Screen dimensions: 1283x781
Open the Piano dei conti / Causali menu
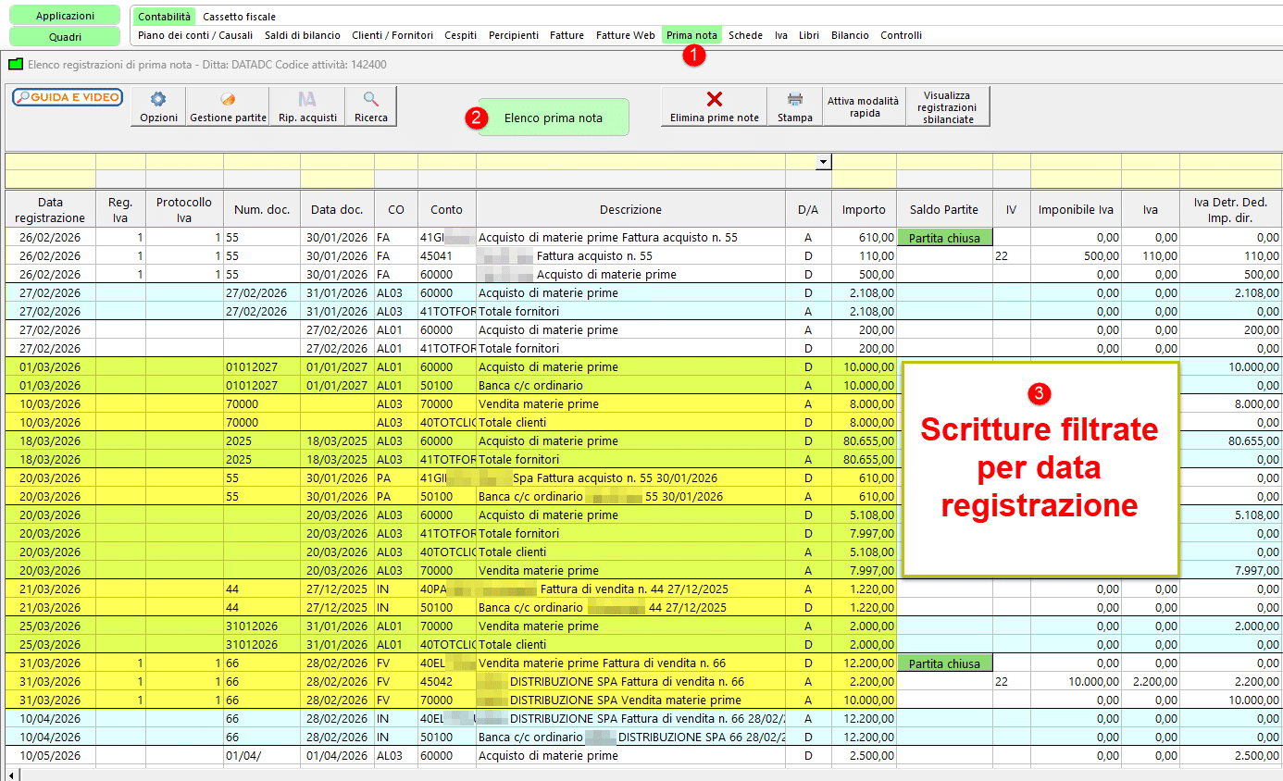tap(195, 35)
